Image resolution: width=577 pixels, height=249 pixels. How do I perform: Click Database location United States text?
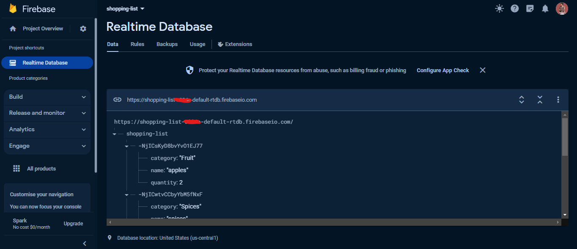pos(168,238)
